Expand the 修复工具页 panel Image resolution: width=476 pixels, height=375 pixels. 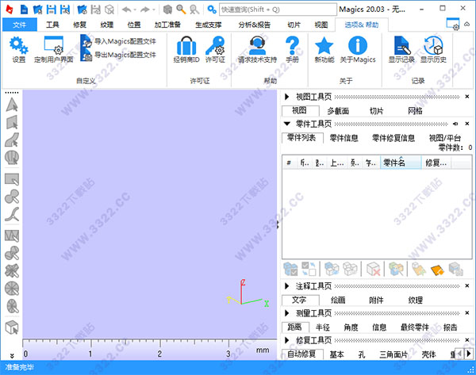coord(287,340)
